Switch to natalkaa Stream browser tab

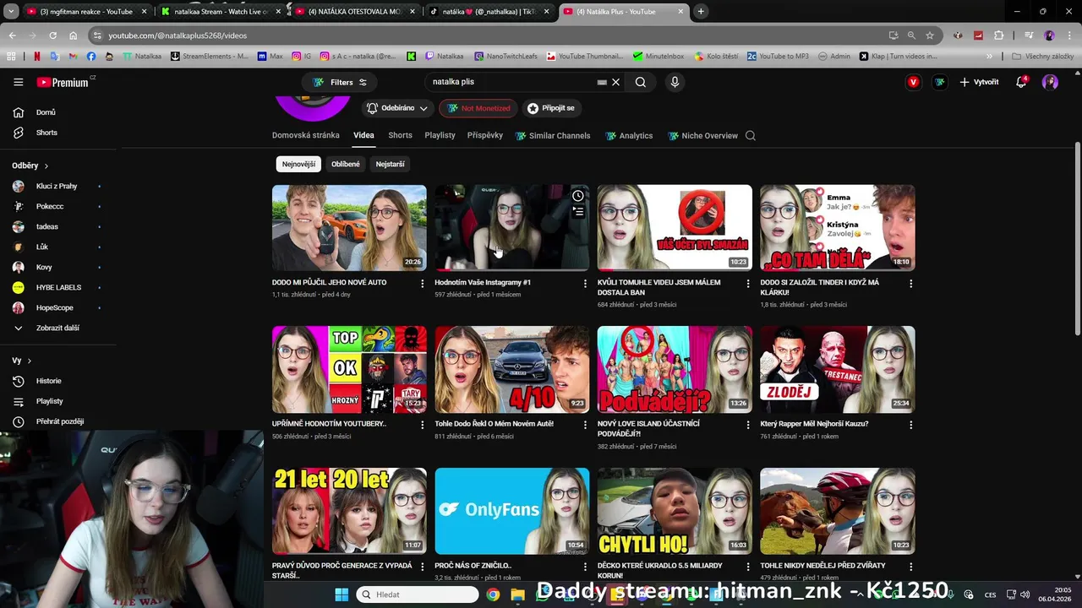pos(220,12)
